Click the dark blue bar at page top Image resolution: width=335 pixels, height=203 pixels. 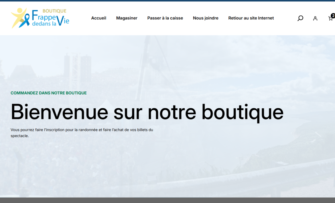[x=167, y=1]
